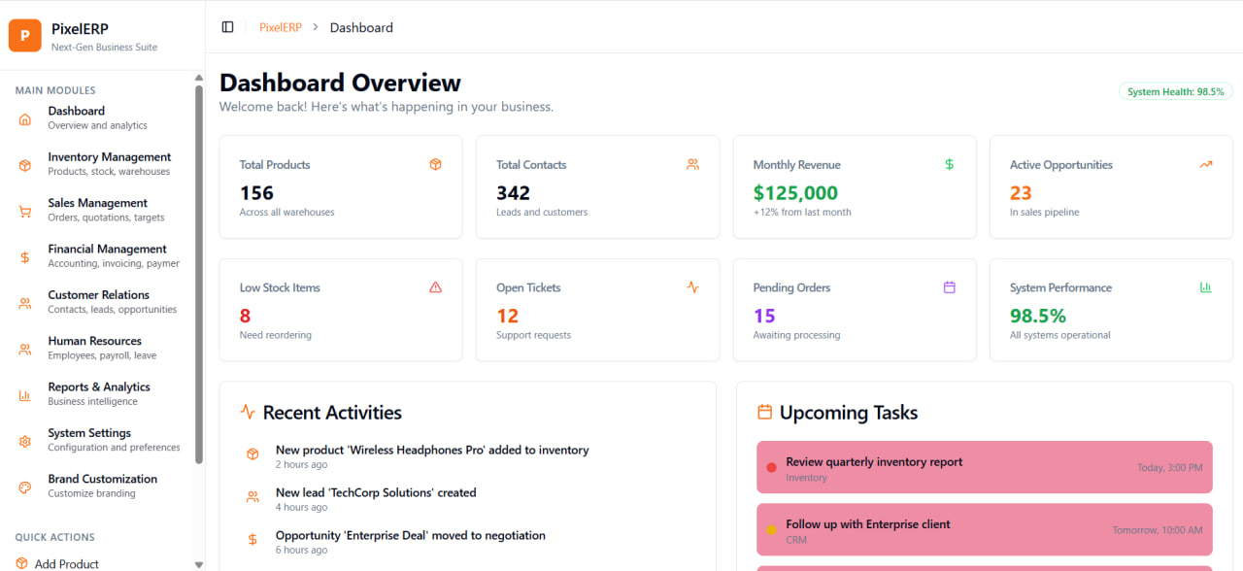
Task: Click the orange PixelERP logo icon
Action: 25,36
